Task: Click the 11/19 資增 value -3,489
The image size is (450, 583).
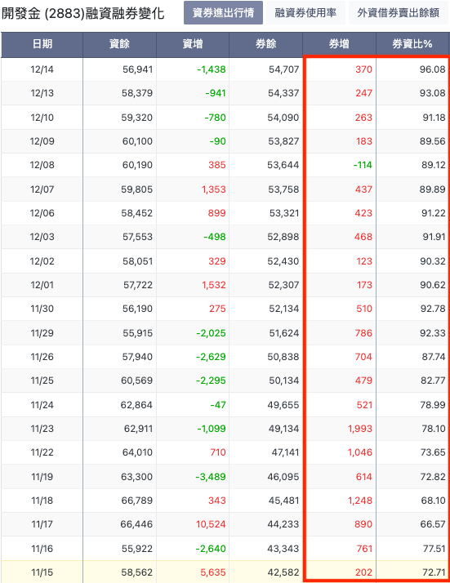Action: (211, 477)
